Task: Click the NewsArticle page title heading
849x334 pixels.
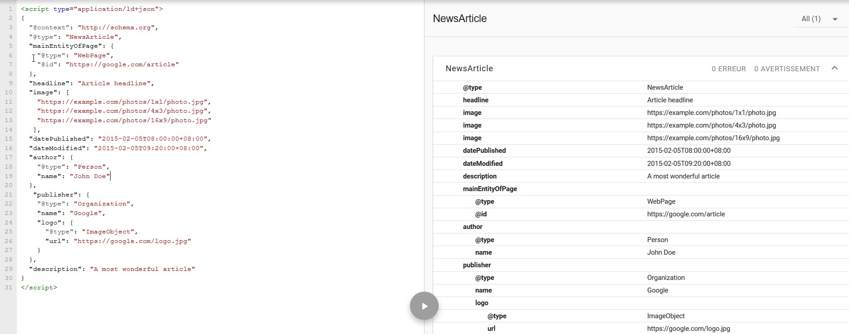Action: click(x=459, y=19)
